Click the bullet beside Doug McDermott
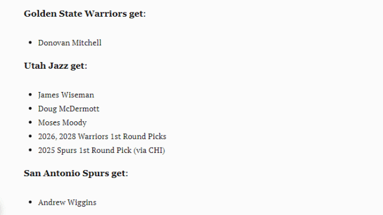The width and height of the screenshot is (383, 215). pos(30,109)
